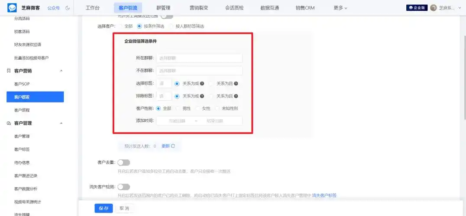466x216 pixels.
Task: Click the user avatar icon
Action: tap(434, 8)
